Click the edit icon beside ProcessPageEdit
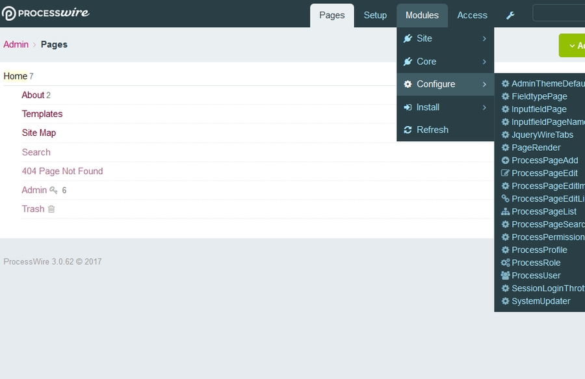Viewport: 585px width, 379px height. pos(505,174)
